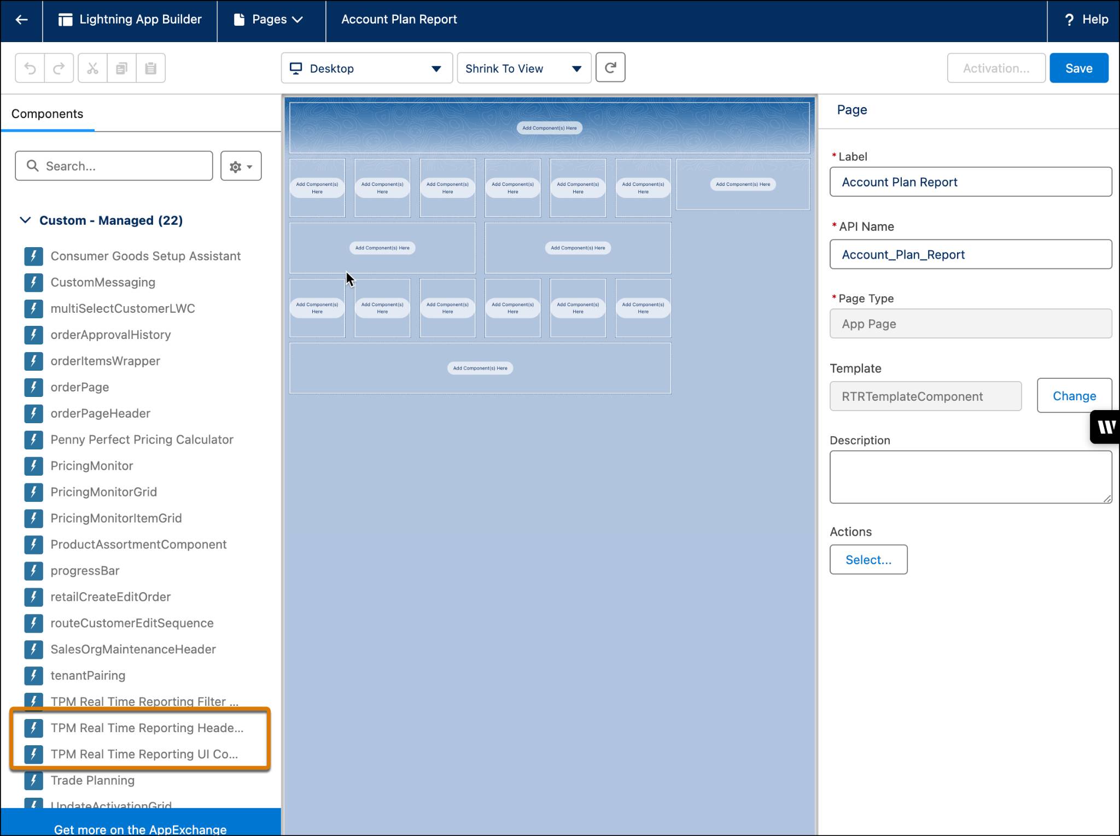
Task: Click the PricingMonitor component icon
Action: [x=34, y=466]
